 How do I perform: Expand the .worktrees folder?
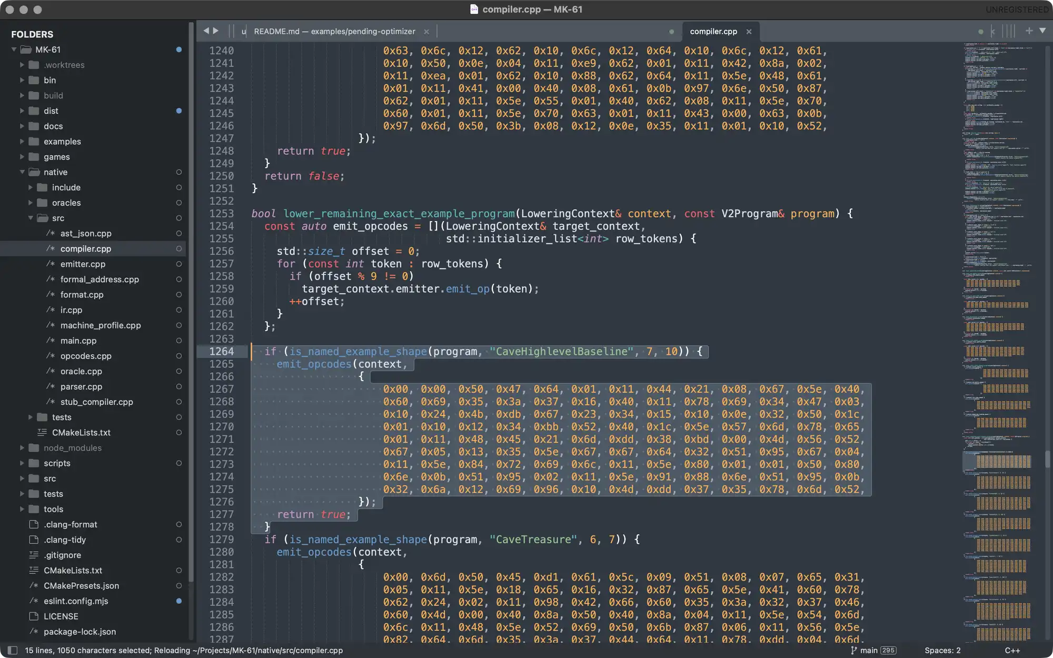(x=22, y=65)
